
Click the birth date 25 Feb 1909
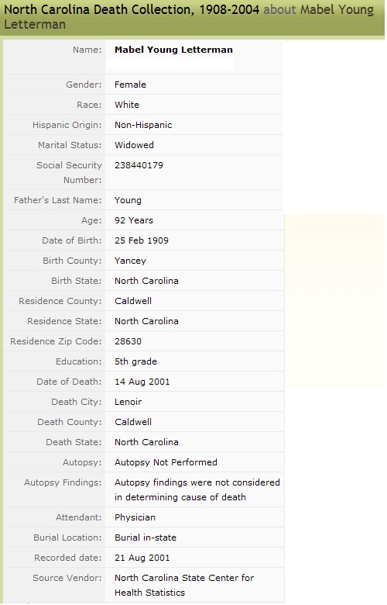(142, 240)
